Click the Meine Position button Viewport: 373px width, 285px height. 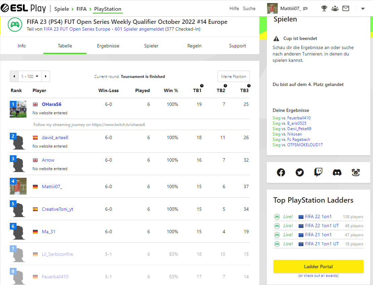[234, 76]
